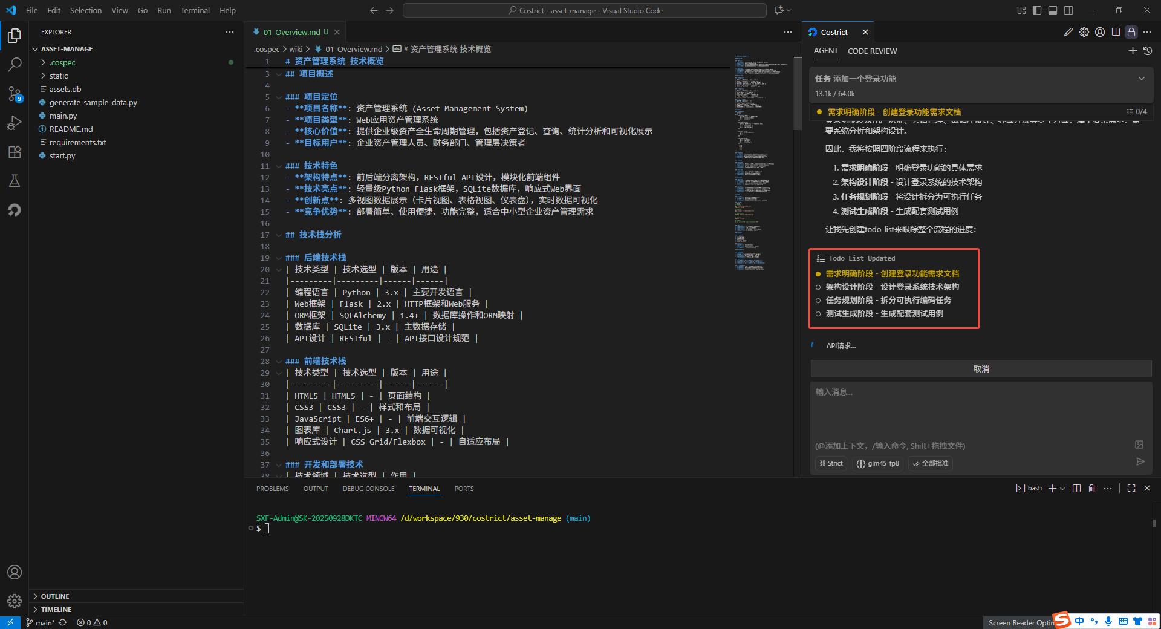This screenshot has width=1161, height=629.
Task: Open the Extensions view
Action: 15,152
